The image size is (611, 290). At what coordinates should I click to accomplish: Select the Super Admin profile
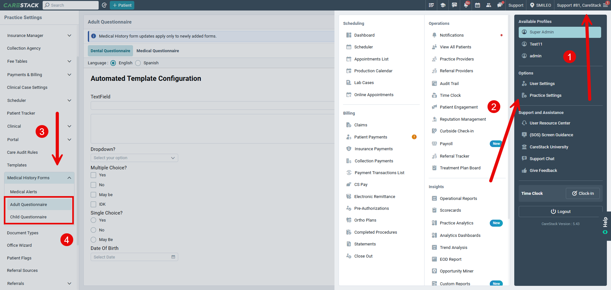click(560, 32)
